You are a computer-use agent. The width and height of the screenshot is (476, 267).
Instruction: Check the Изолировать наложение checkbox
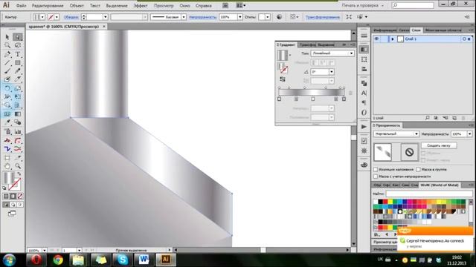tap(376, 170)
